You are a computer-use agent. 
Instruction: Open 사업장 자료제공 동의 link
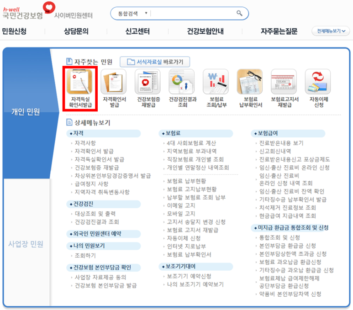(100, 277)
